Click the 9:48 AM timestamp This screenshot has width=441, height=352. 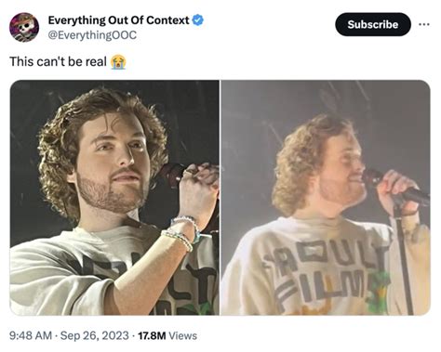[x=31, y=335]
